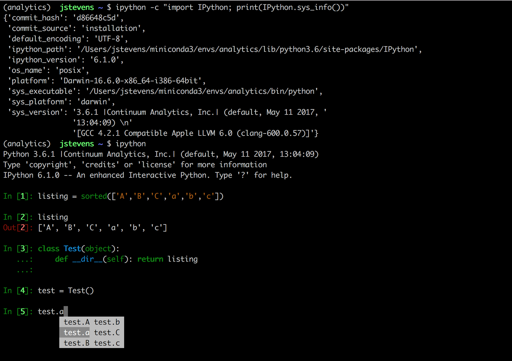This screenshot has width=512, height=361.
Task: Click the platform 'Darwin-16.6.0-x86_64-i386-64bit' value
Action: pos(131,81)
